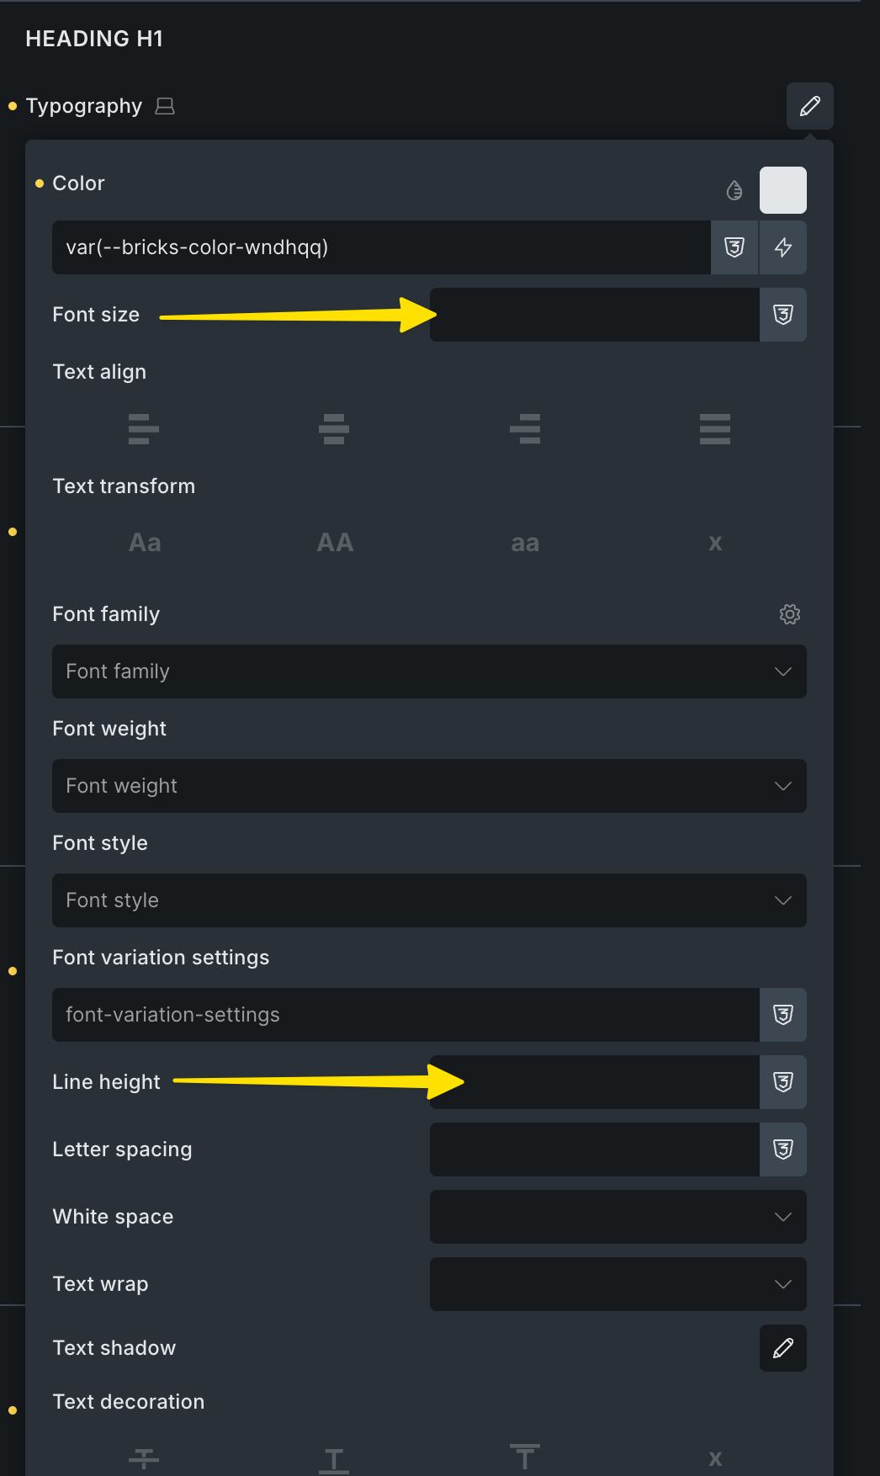The width and height of the screenshot is (880, 1476).
Task: Open the white color swatch
Action: [x=782, y=190]
